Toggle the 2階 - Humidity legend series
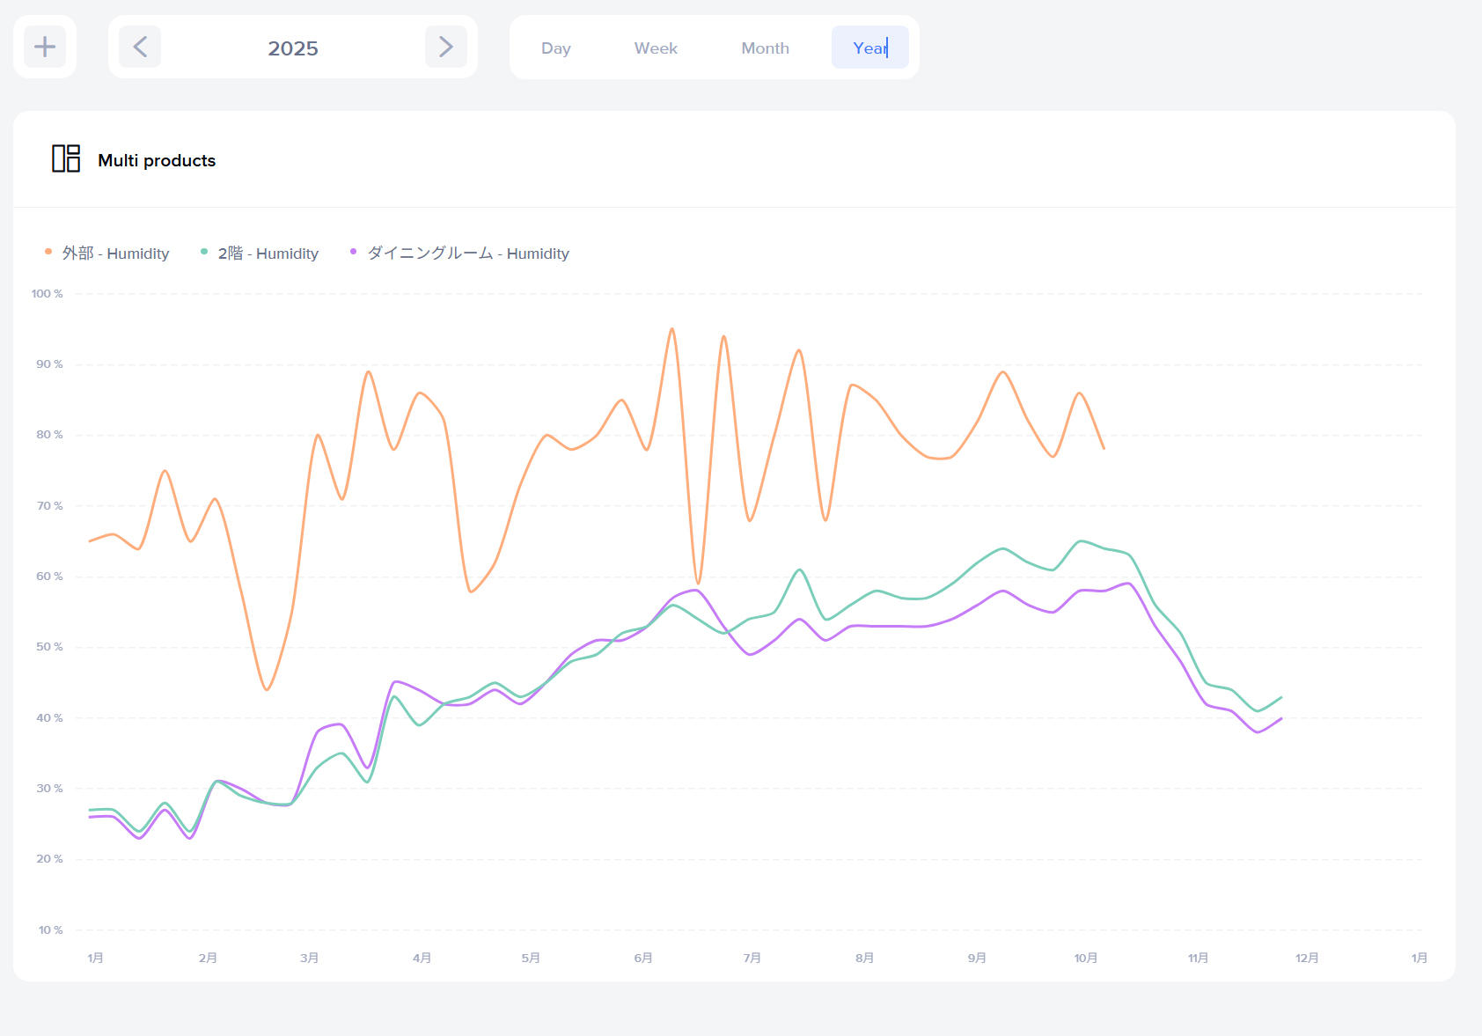This screenshot has width=1482, height=1036. pos(268,253)
